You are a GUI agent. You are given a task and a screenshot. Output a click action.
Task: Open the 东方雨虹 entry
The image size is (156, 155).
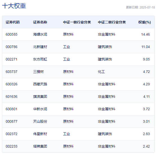[x=40, y=59]
